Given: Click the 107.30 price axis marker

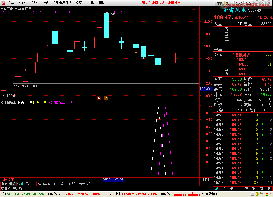Looking at the screenshot, I should (x=206, y=89).
